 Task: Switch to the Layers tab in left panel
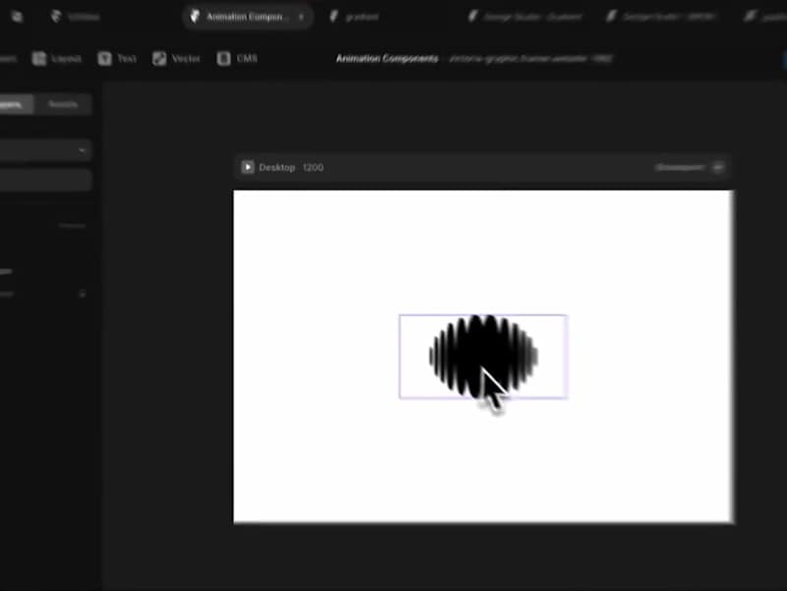14,104
